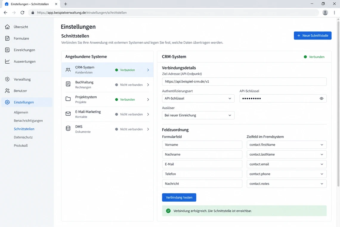Viewport: 340px width, 227px height.
Task: Open the contact.notes target field dropdown
Action: pyautogui.click(x=286, y=184)
